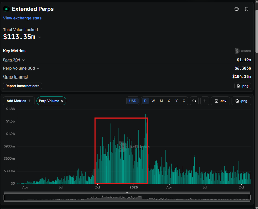Screen dimensions: 258x209
Task: Download chart as .png in toolbar
Action: click(241, 101)
